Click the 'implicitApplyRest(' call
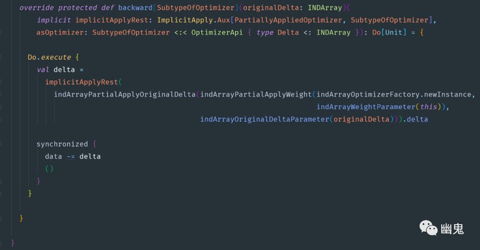480x250 pixels. click(83, 82)
